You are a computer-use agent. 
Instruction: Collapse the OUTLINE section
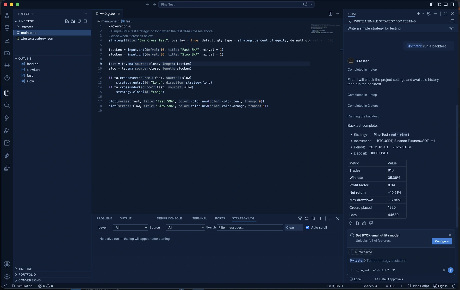tap(52, 58)
